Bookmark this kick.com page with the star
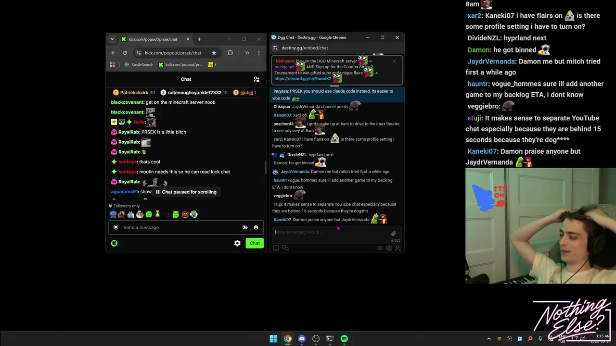This screenshot has height=346, width=616. click(x=214, y=53)
